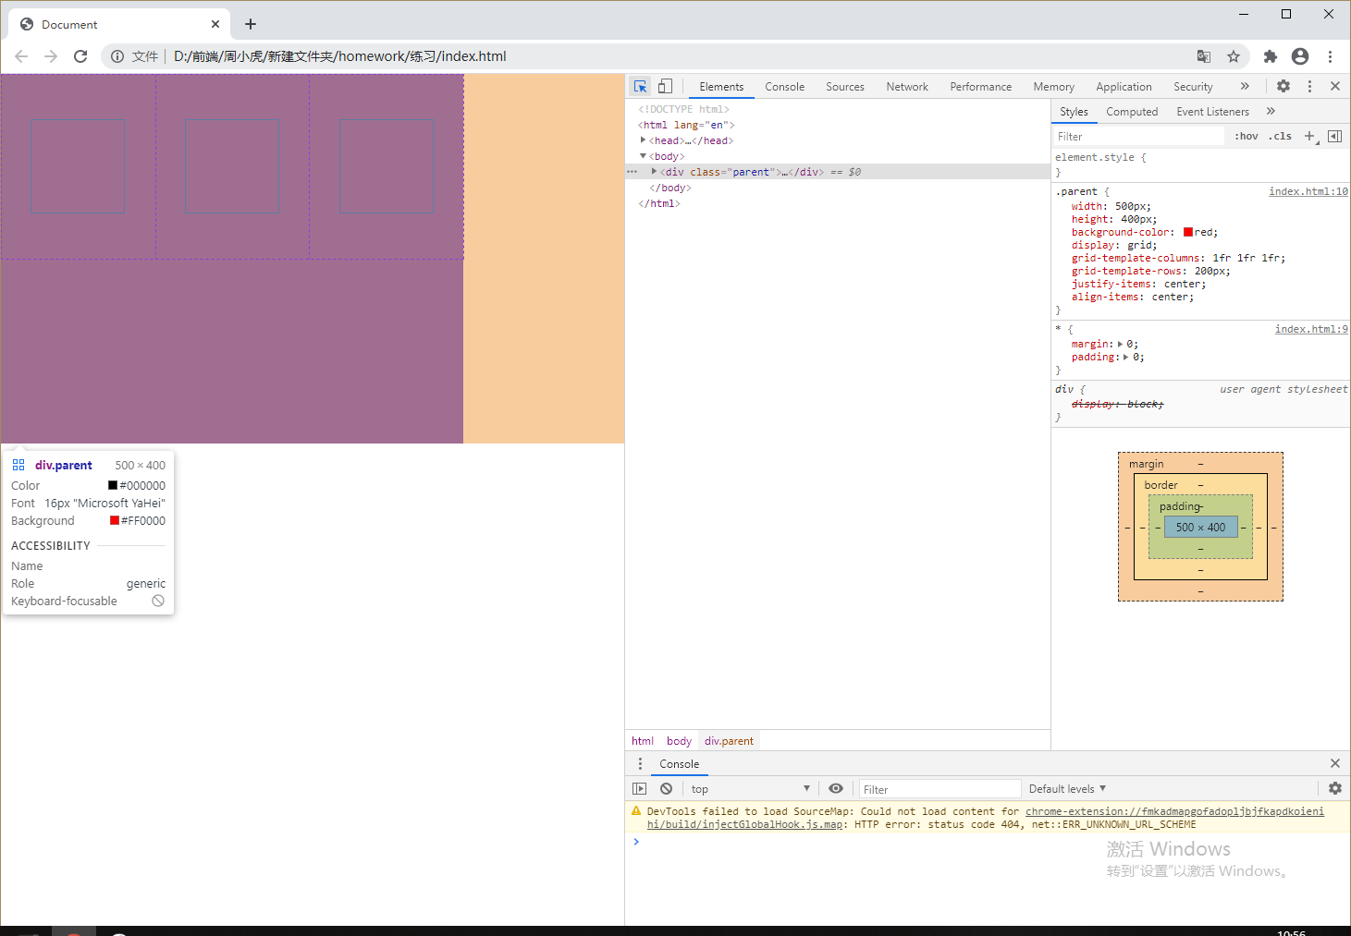
Task: Open index.html:9 source link
Action: [1311, 329]
